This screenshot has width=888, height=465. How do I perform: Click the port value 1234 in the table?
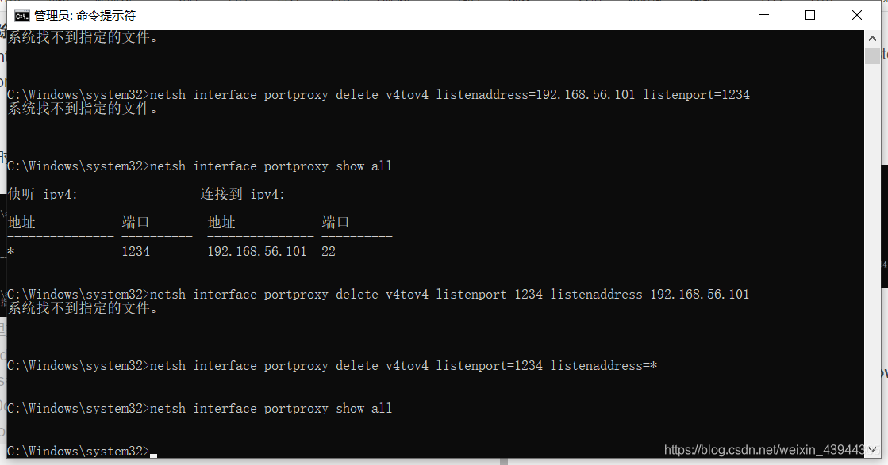[x=136, y=251]
